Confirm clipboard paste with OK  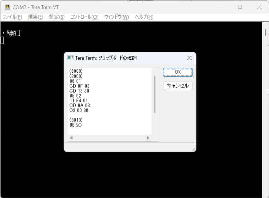(x=178, y=72)
